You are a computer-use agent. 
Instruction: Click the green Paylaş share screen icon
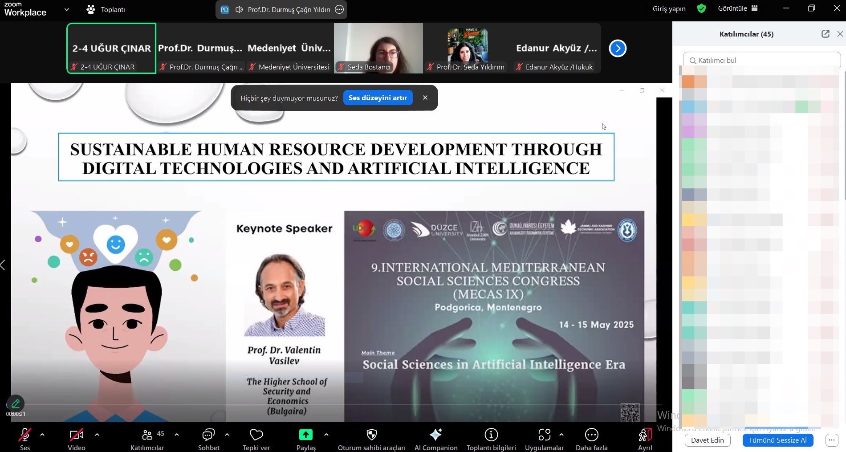pos(306,435)
